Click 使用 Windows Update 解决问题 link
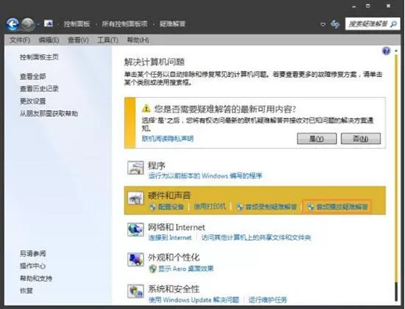This screenshot has width=405, height=309. click(x=194, y=300)
